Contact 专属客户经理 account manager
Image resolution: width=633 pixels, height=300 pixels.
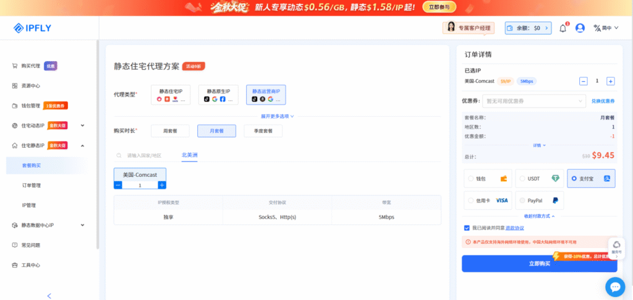coord(469,27)
